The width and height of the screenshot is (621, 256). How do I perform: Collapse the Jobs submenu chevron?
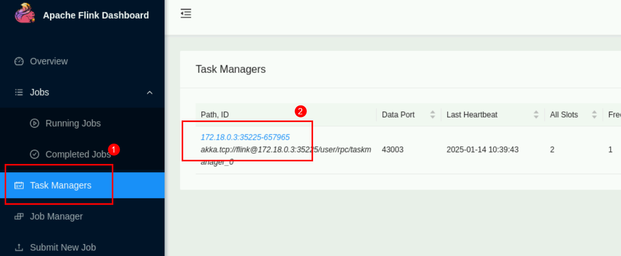click(150, 93)
